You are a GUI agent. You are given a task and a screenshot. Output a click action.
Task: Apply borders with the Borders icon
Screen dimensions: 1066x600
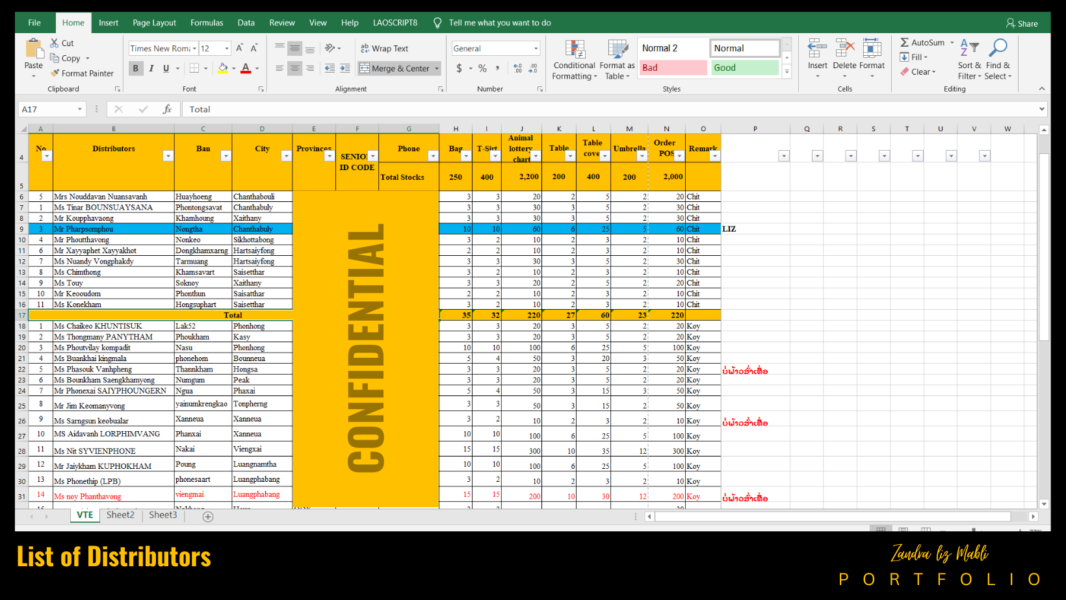point(194,68)
